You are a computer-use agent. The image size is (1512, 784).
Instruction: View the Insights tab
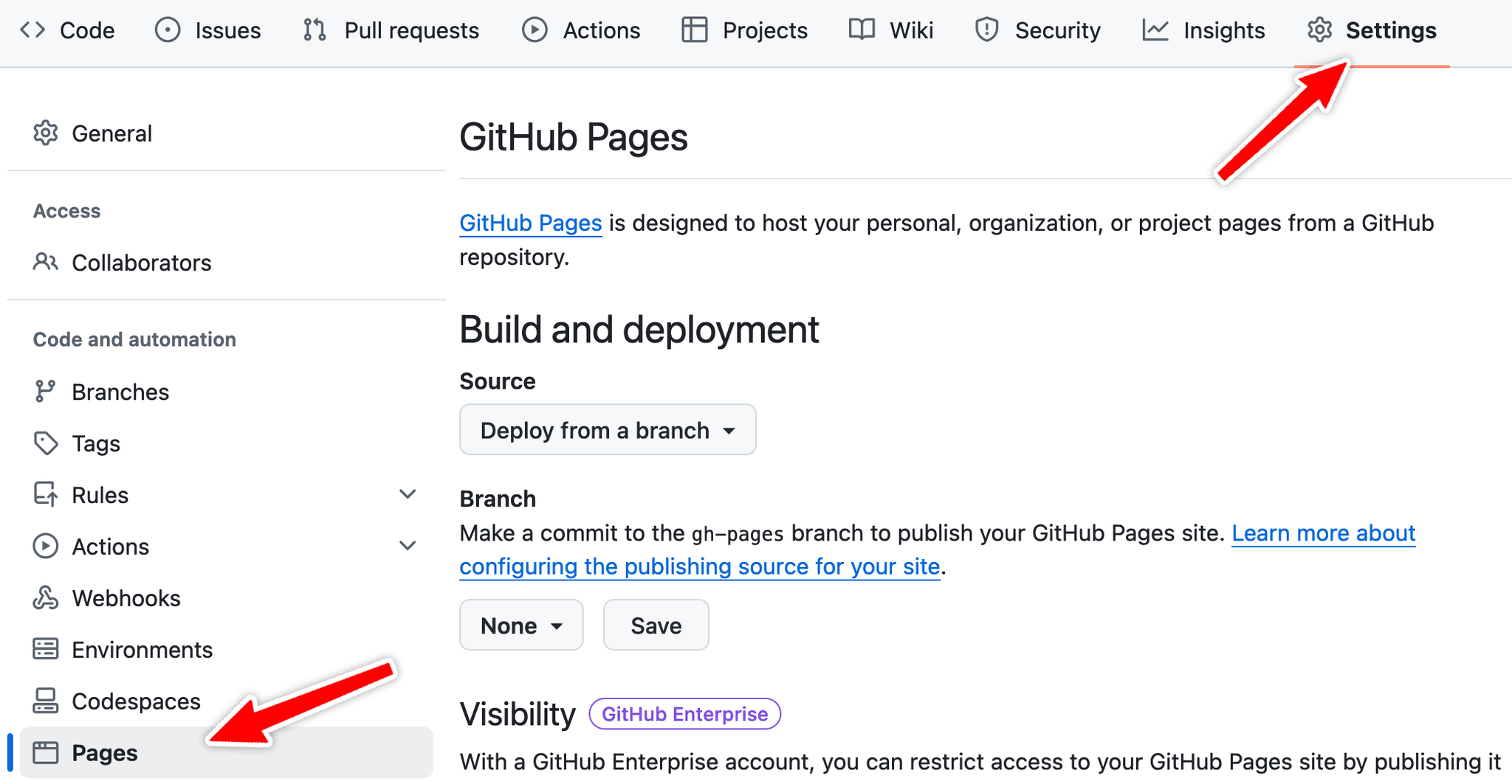(x=1204, y=30)
